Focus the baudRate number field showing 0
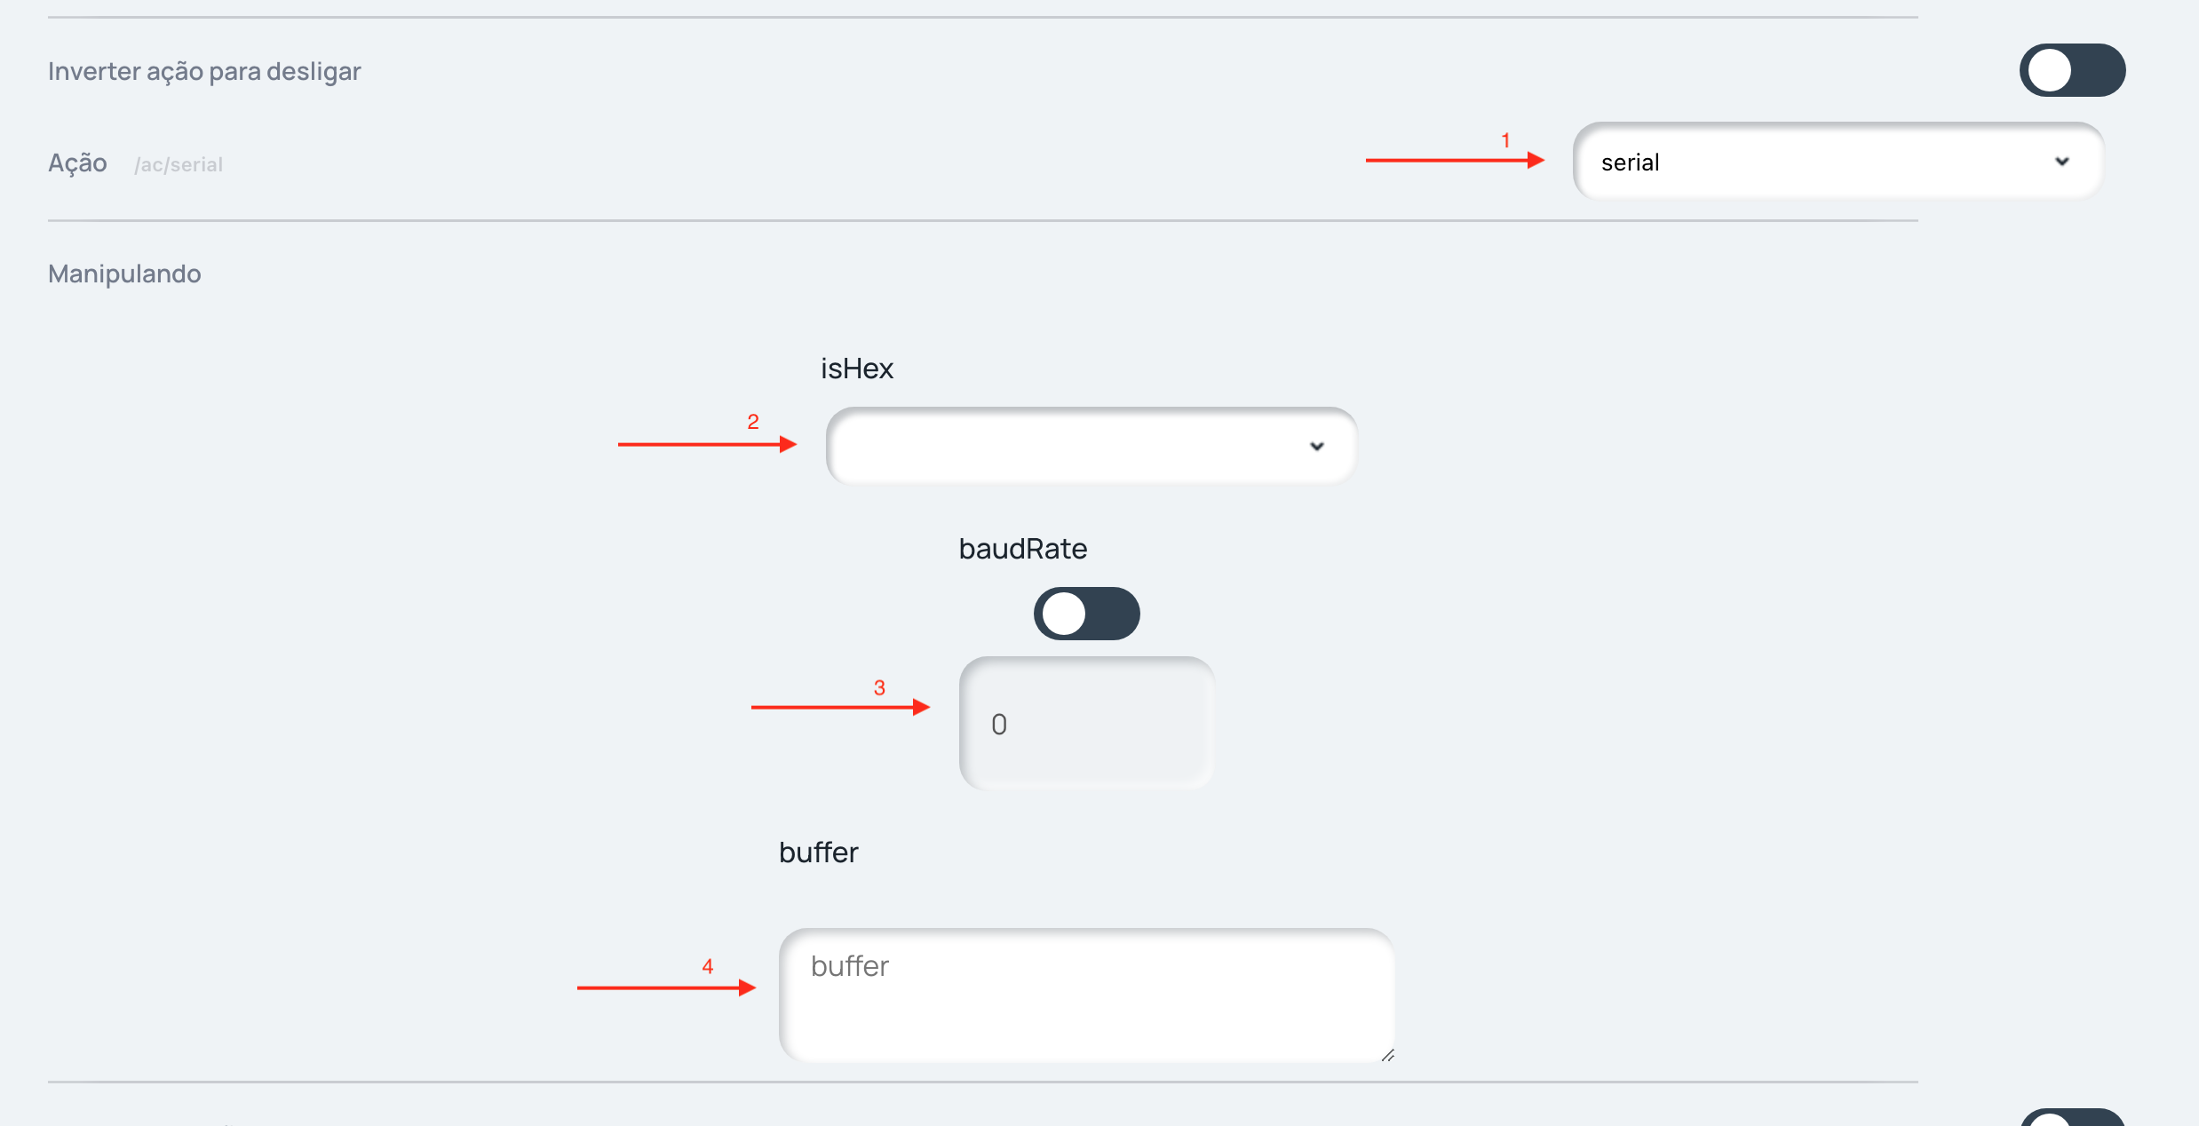Image resolution: width=2199 pixels, height=1126 pixels. pyautogui.click(x=1086, y=724)
